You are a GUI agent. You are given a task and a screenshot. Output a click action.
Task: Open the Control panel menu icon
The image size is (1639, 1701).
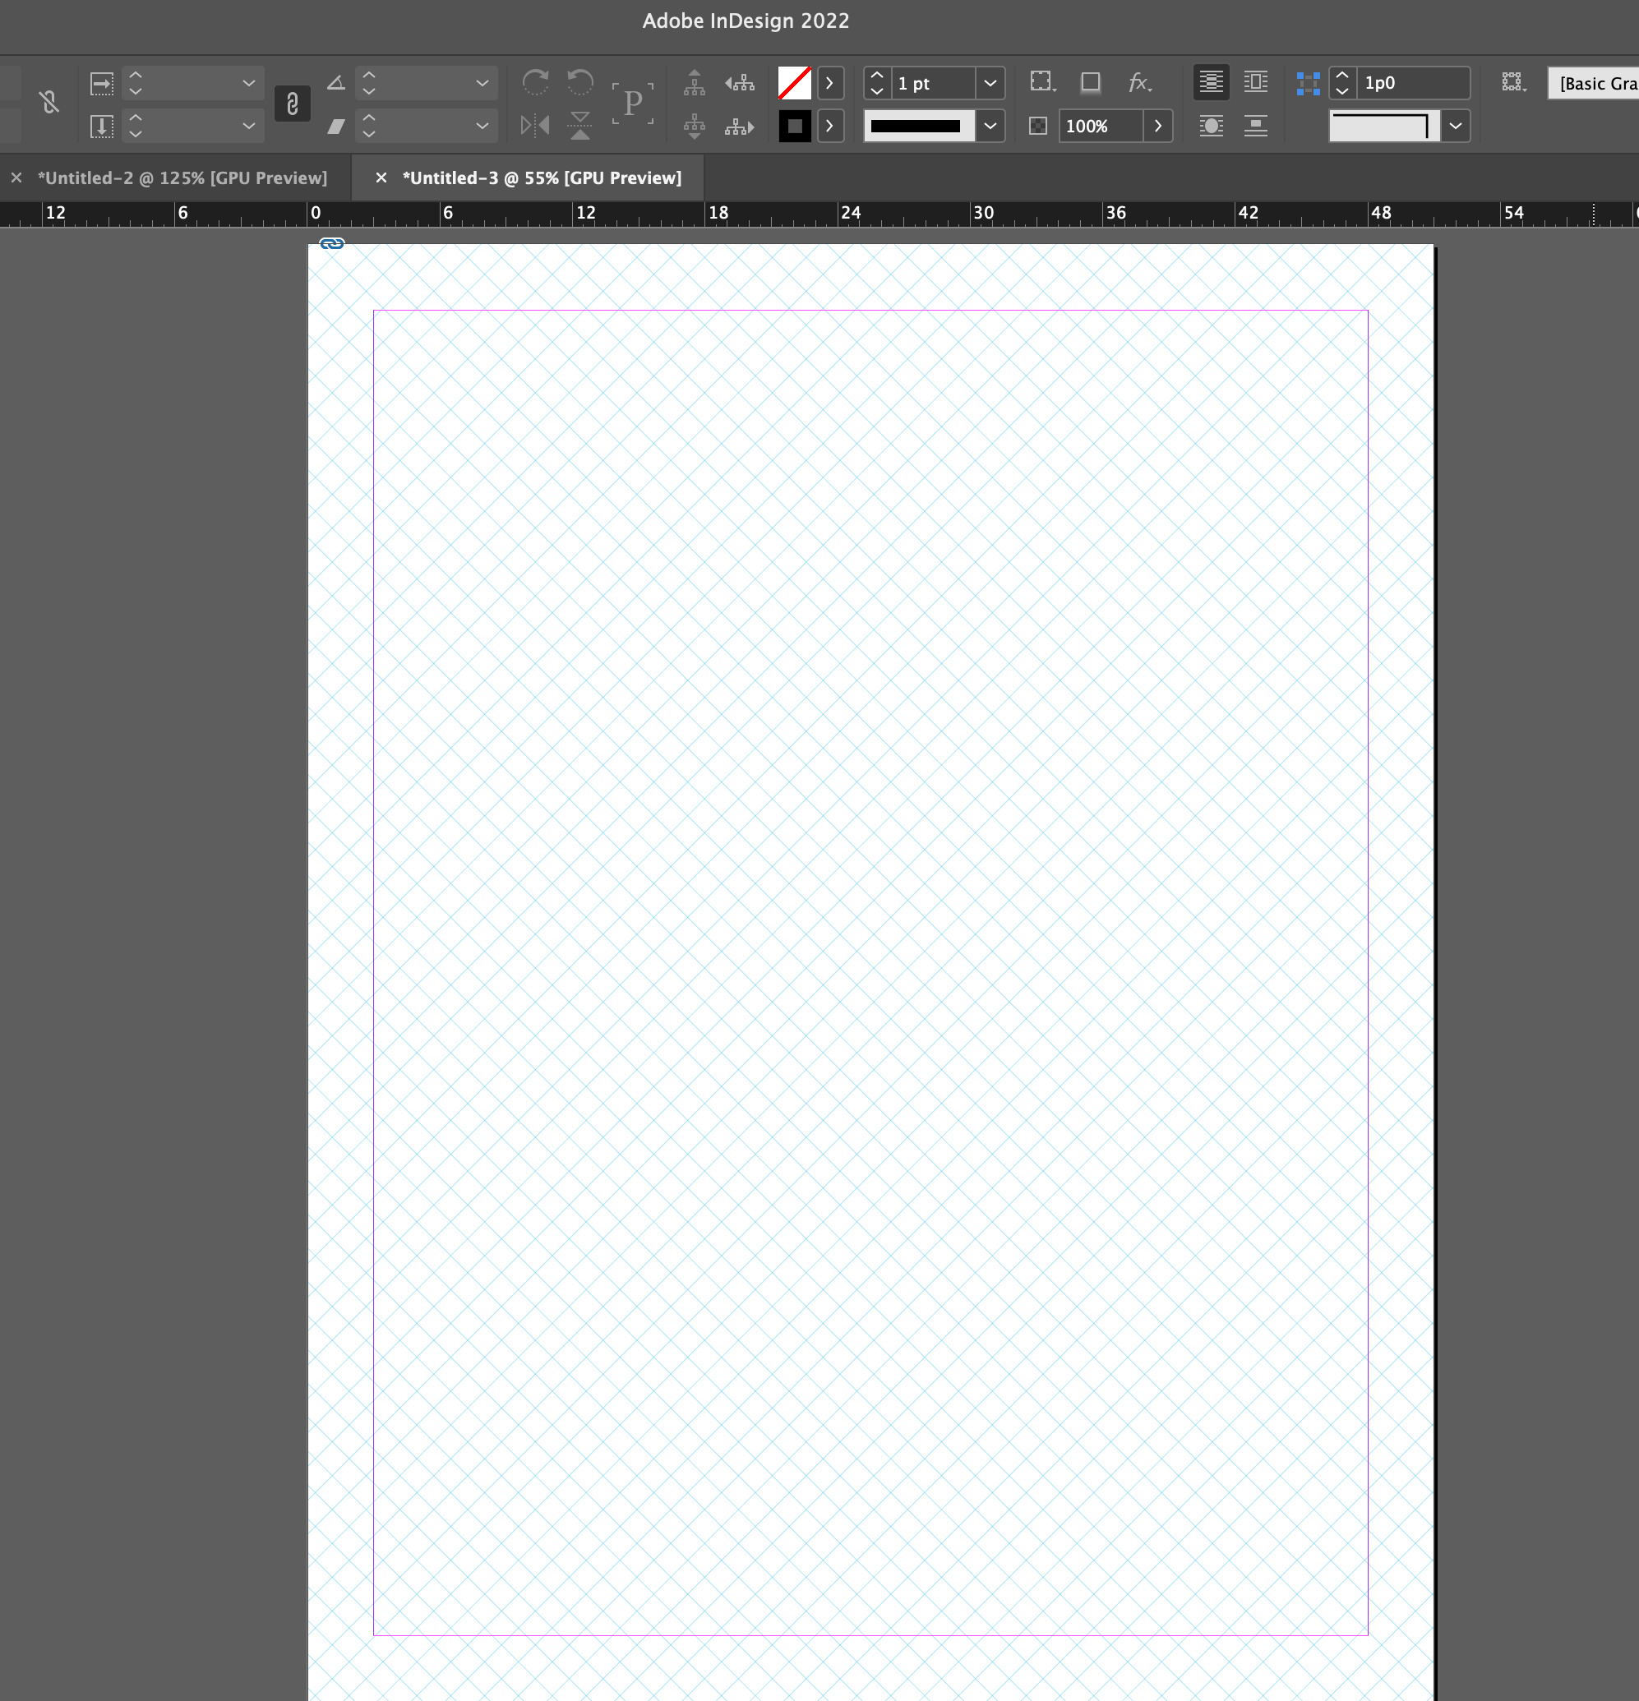(x=1512, y=82)
